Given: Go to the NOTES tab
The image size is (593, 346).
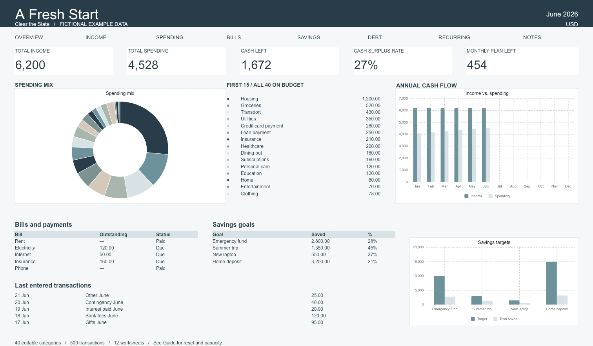Looking at the screenshot, I should [532, 38].
